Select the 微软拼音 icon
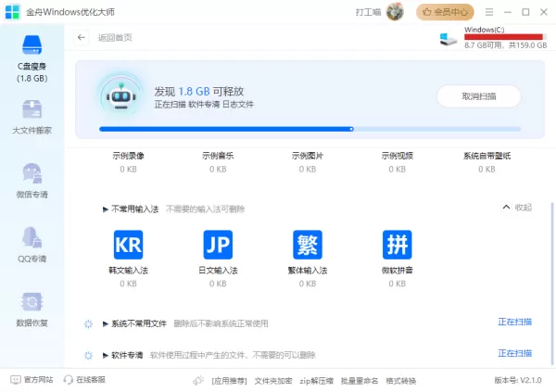The height and width of the screenshot is (392, 556). 398,245
